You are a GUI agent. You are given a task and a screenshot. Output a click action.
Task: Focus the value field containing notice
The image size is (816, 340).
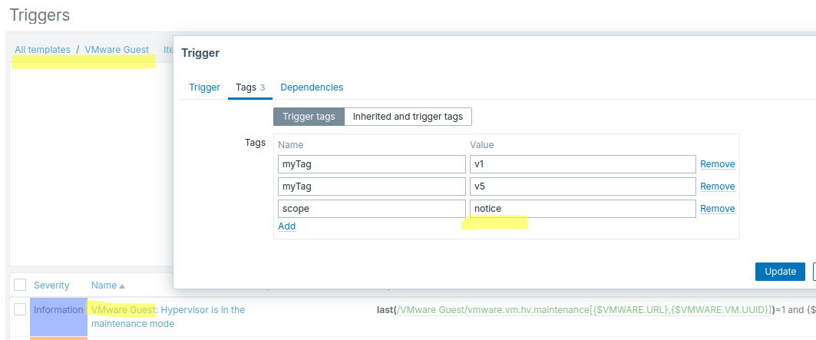click(x=582, y=209)
